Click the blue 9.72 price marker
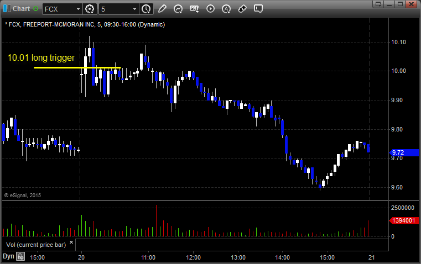 (x=404, y=152)
